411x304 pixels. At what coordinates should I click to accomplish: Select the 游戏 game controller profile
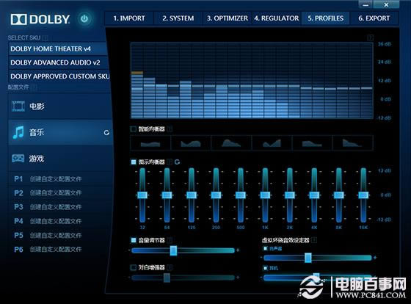18,159
